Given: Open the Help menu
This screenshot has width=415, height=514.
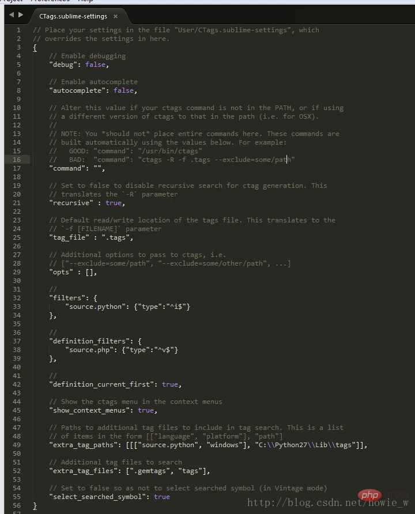Looking at the screenshot, I should [x=85, y=1].
